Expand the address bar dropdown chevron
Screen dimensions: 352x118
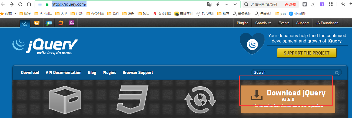click(235, 4)
